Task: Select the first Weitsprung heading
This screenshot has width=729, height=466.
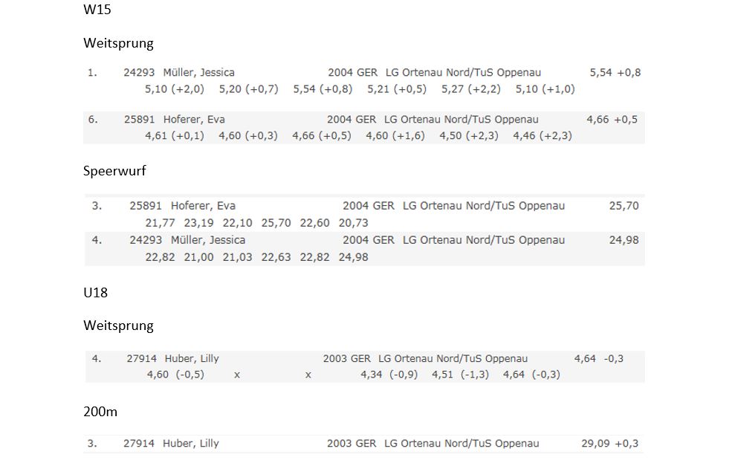Action: tap(118, 43)
